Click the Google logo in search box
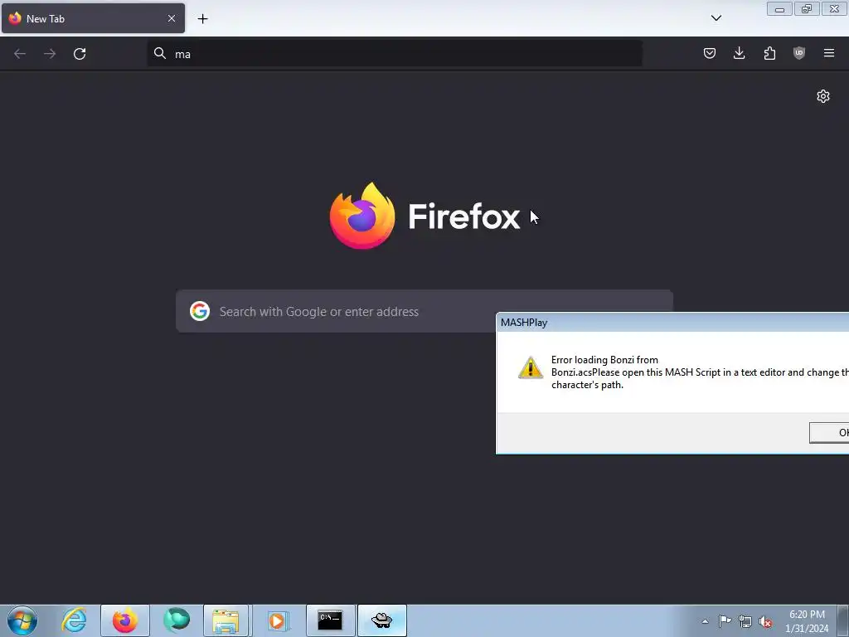Image resolution: width=849 pixels, height=637 pixels. 200,312
